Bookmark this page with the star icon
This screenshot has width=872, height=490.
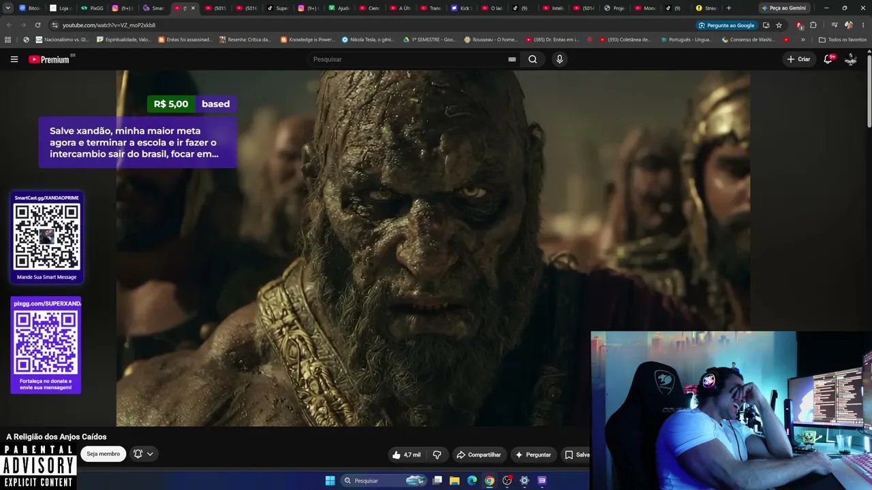[779, 25]
